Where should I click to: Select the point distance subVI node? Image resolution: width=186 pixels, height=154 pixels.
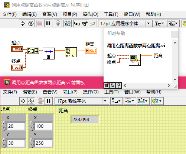tap(49, 54)
